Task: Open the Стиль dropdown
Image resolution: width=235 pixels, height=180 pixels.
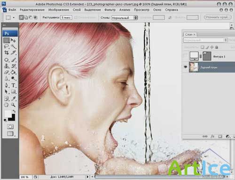Action: click(125, 17)
